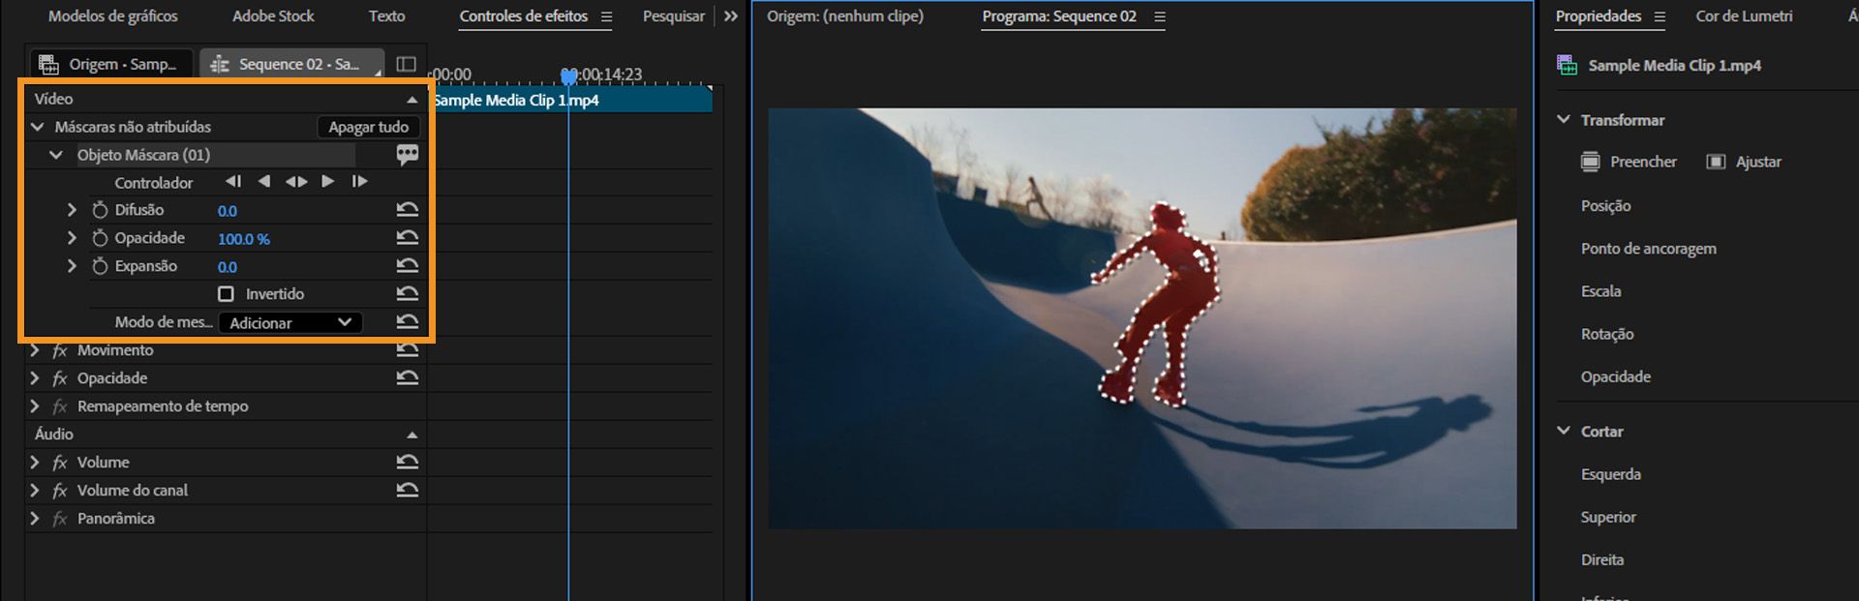Viewport: 1859px width, 601px height.
Task: Click the Preencher button label
Action: point(1643,162)
